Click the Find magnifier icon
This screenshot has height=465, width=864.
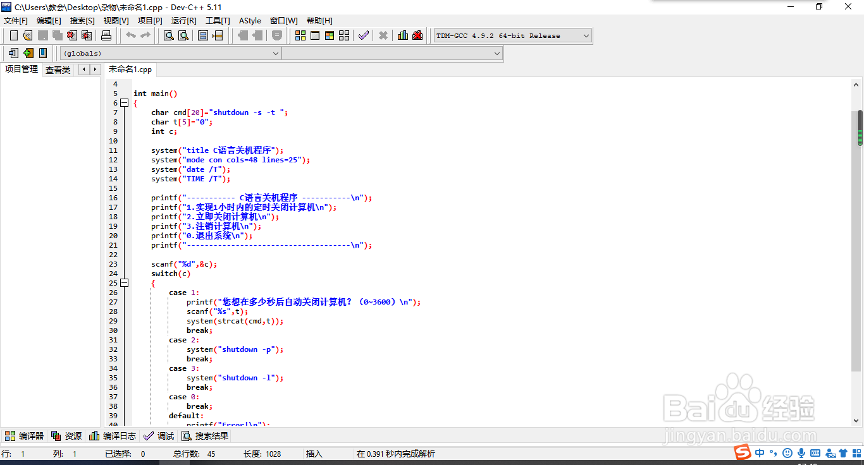pos(169,35)
